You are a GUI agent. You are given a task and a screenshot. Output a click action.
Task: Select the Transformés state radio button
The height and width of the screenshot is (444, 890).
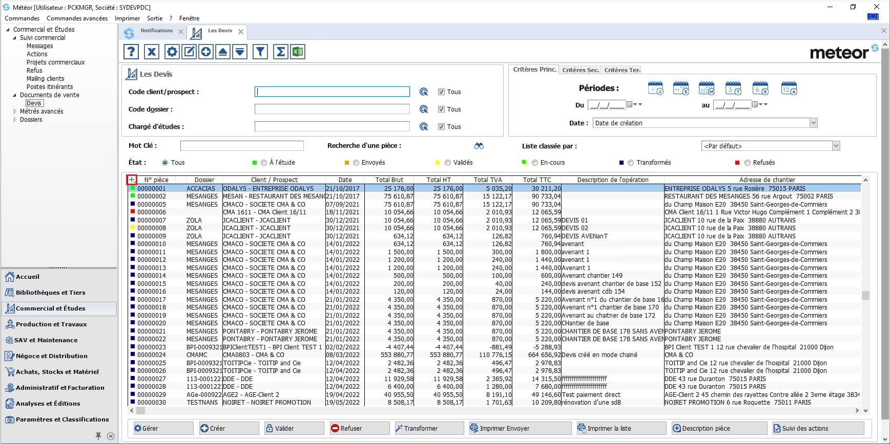tap(631, 163)
